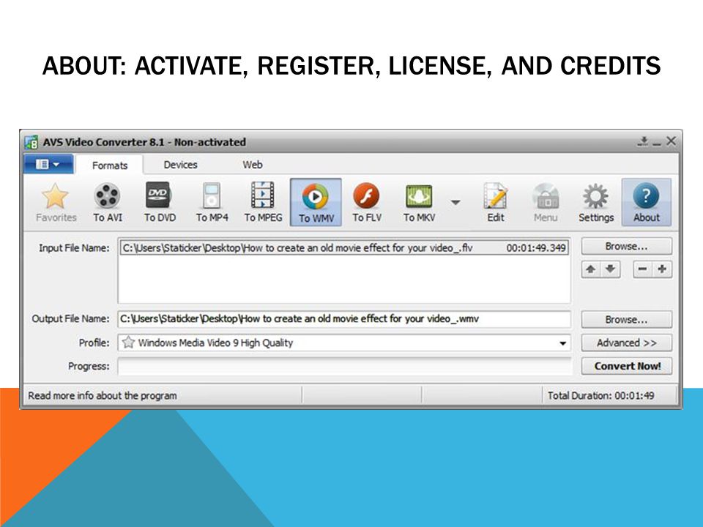Select the To MKV format

click(x=419, y=202)
